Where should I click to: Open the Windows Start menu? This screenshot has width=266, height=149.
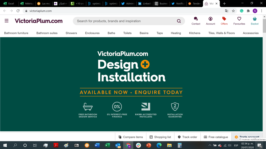click(5, 145)
